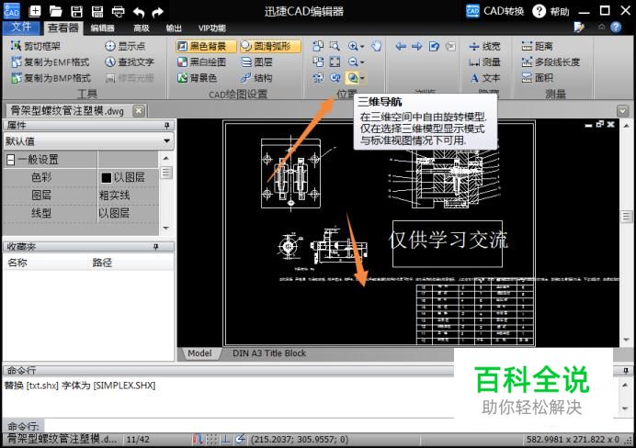Viewport: 636px width, 448px height.
Task: Undo the last action
Action: tap(138, 12)
